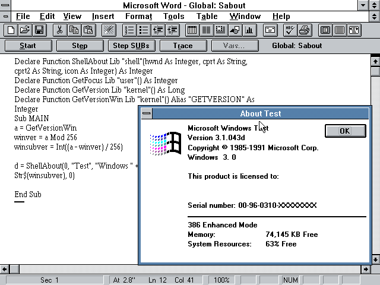Click the "Sub MAIN" code line
The image size is (380, 285).
coord(31,118)
